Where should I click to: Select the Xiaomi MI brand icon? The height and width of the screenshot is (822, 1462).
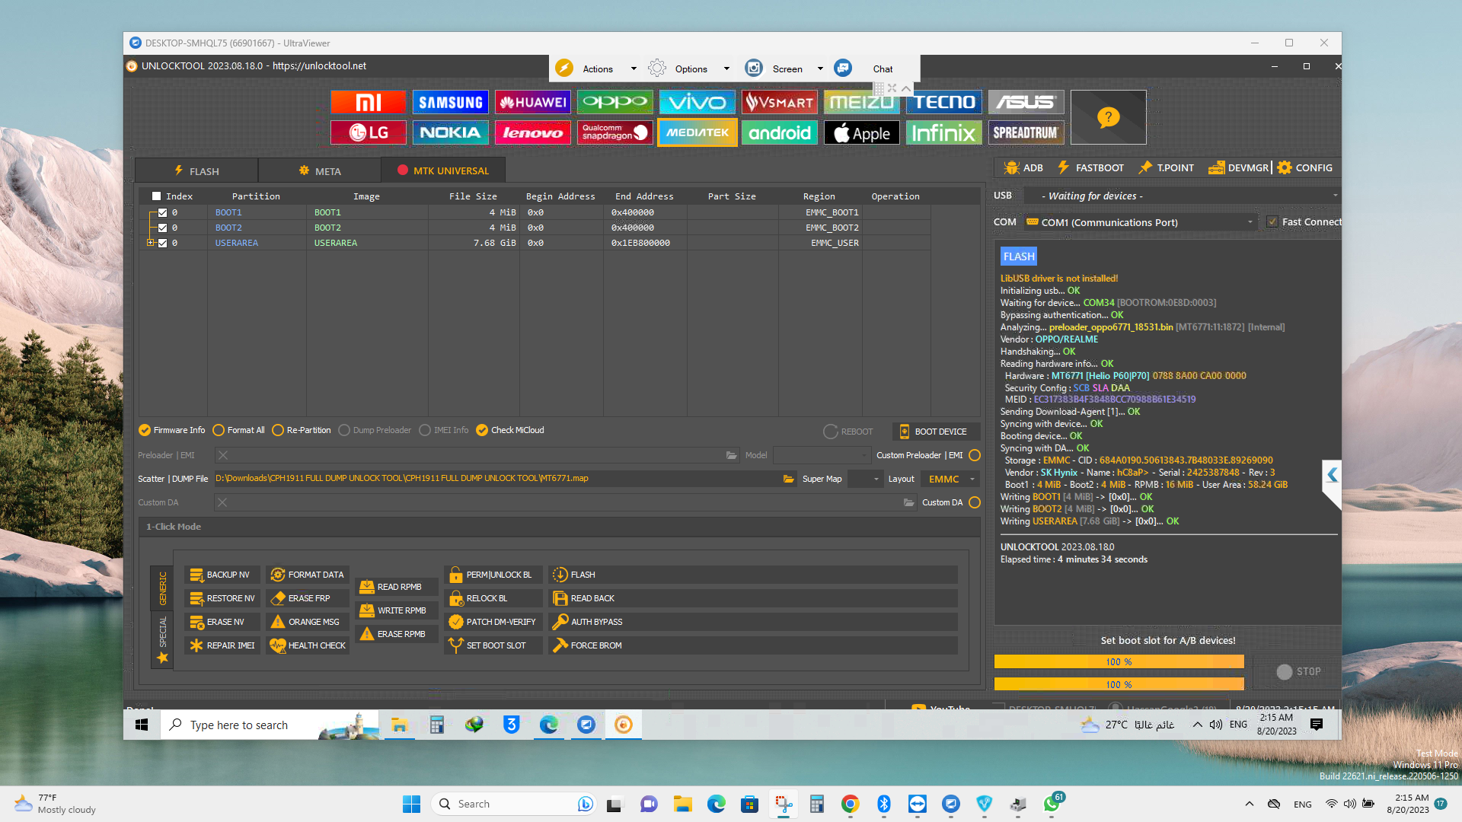click(x=369, y=102)
